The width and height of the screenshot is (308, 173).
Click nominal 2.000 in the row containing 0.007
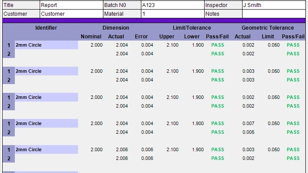[97, 123]
